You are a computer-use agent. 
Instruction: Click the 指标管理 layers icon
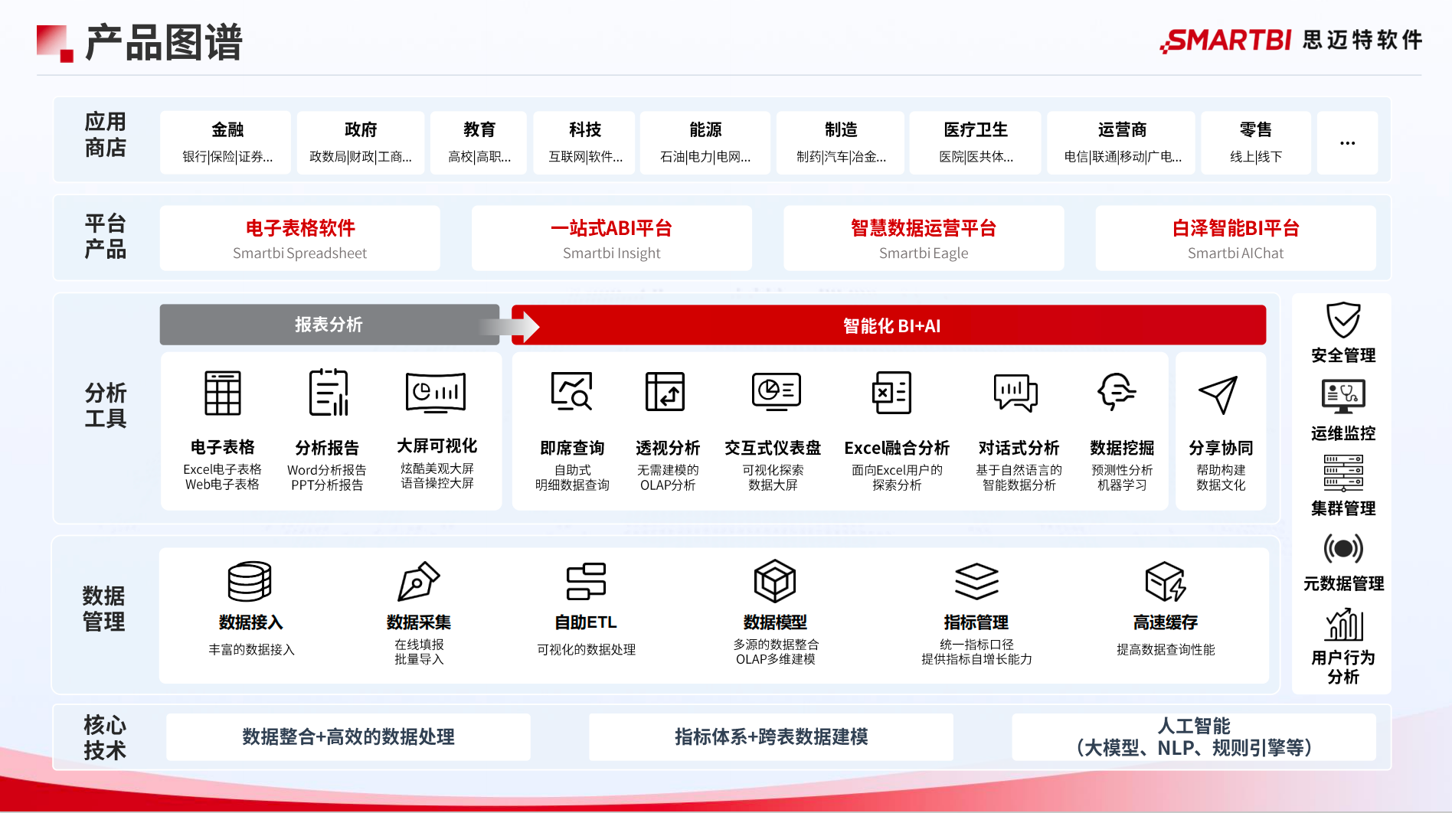[976, 582]
